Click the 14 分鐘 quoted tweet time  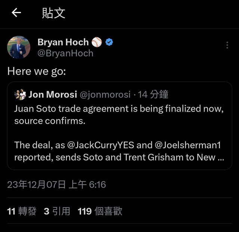(x=153, y=95)
